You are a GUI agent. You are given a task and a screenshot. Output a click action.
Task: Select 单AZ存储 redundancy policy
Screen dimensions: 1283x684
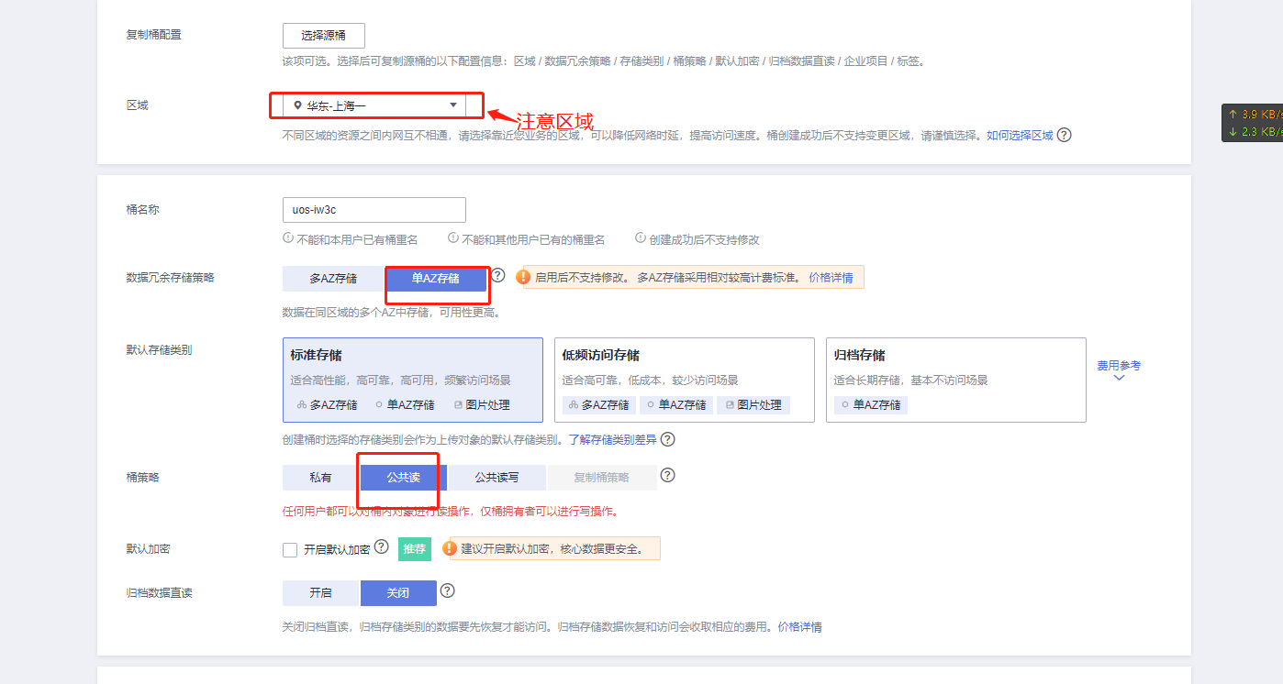click(435, 278)
